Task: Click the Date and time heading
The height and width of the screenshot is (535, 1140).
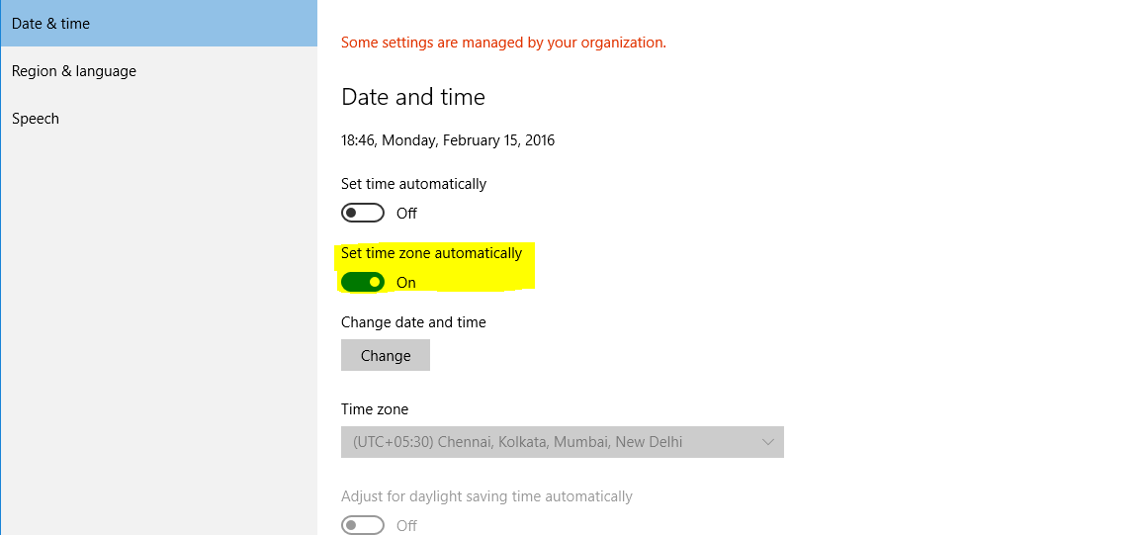Action: [x=413, y=97]
